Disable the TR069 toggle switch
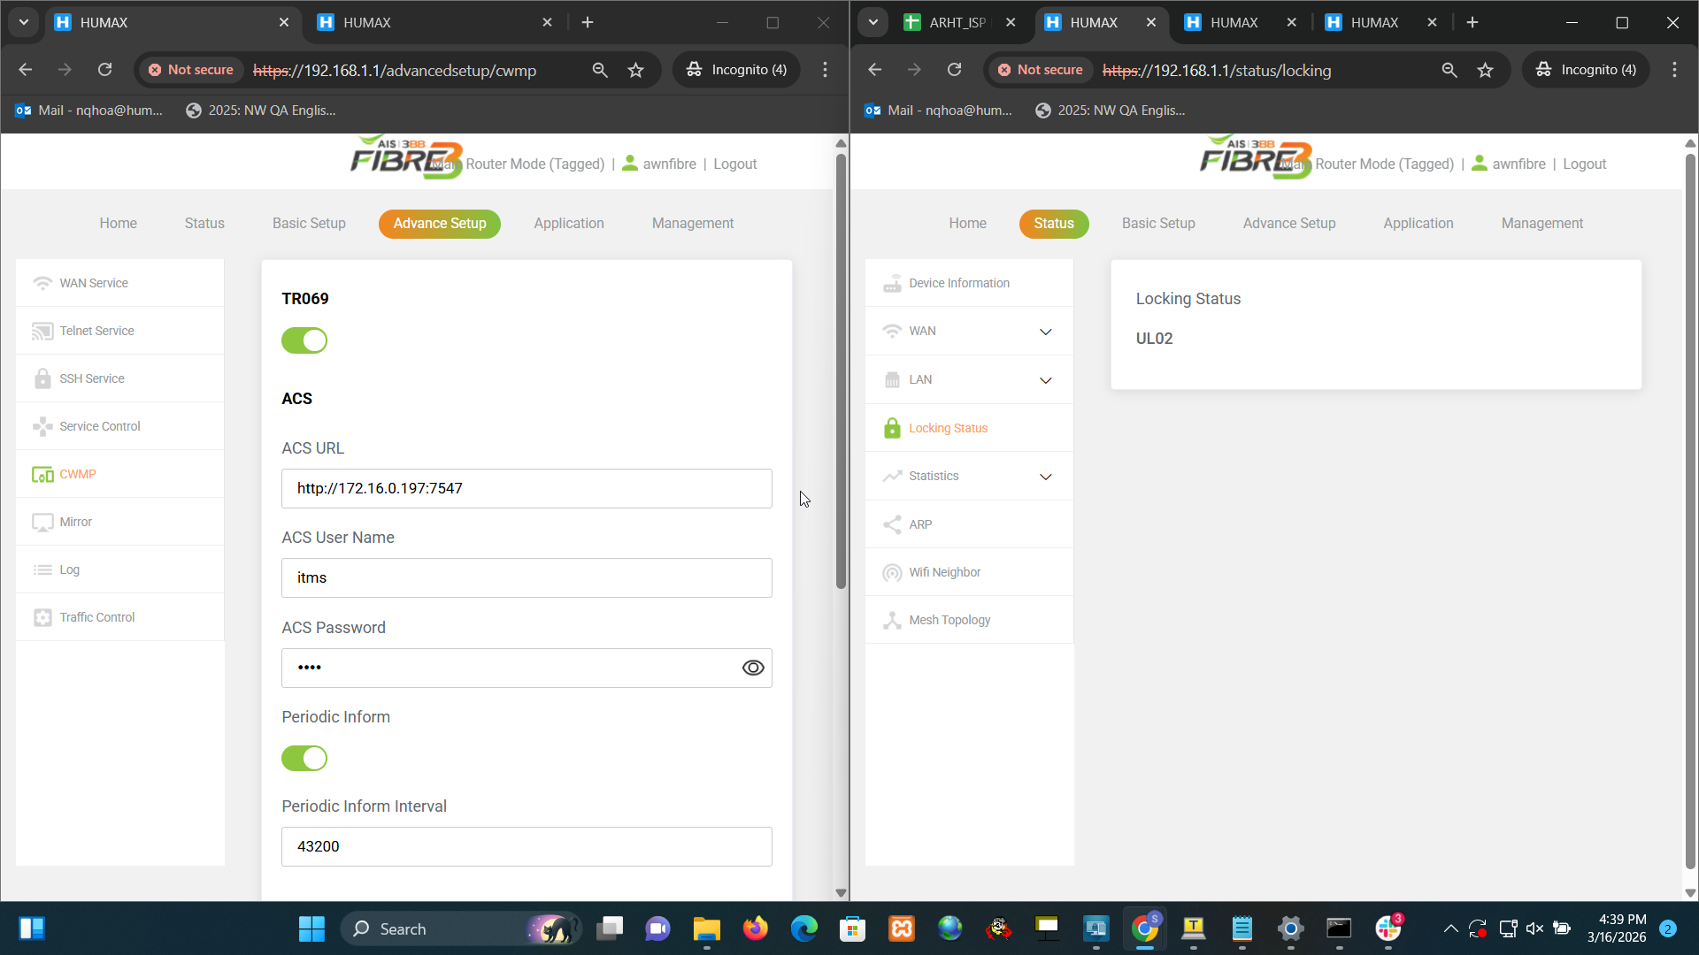This screenshot has height=955, width=1699. [304, 340]
